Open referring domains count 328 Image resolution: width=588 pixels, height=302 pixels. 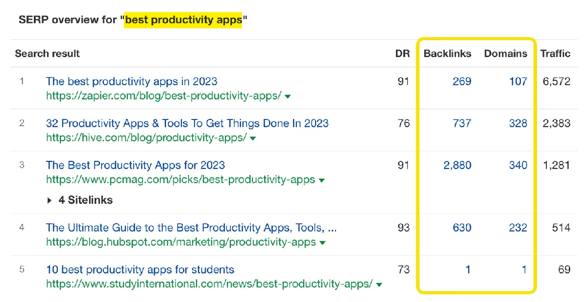pos(518,123)
